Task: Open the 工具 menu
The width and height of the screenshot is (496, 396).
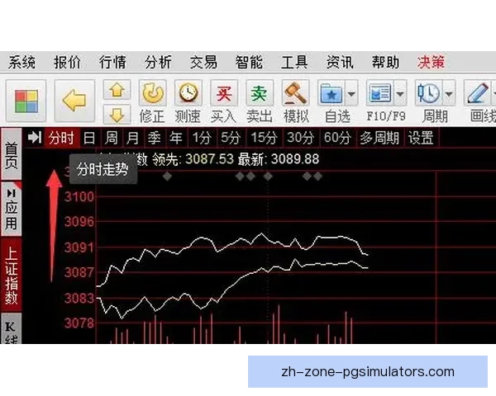Action: (294, 62)
